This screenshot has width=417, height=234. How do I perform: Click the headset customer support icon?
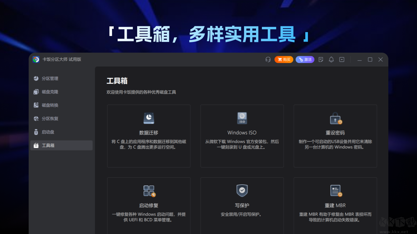[x=268, y=59]
